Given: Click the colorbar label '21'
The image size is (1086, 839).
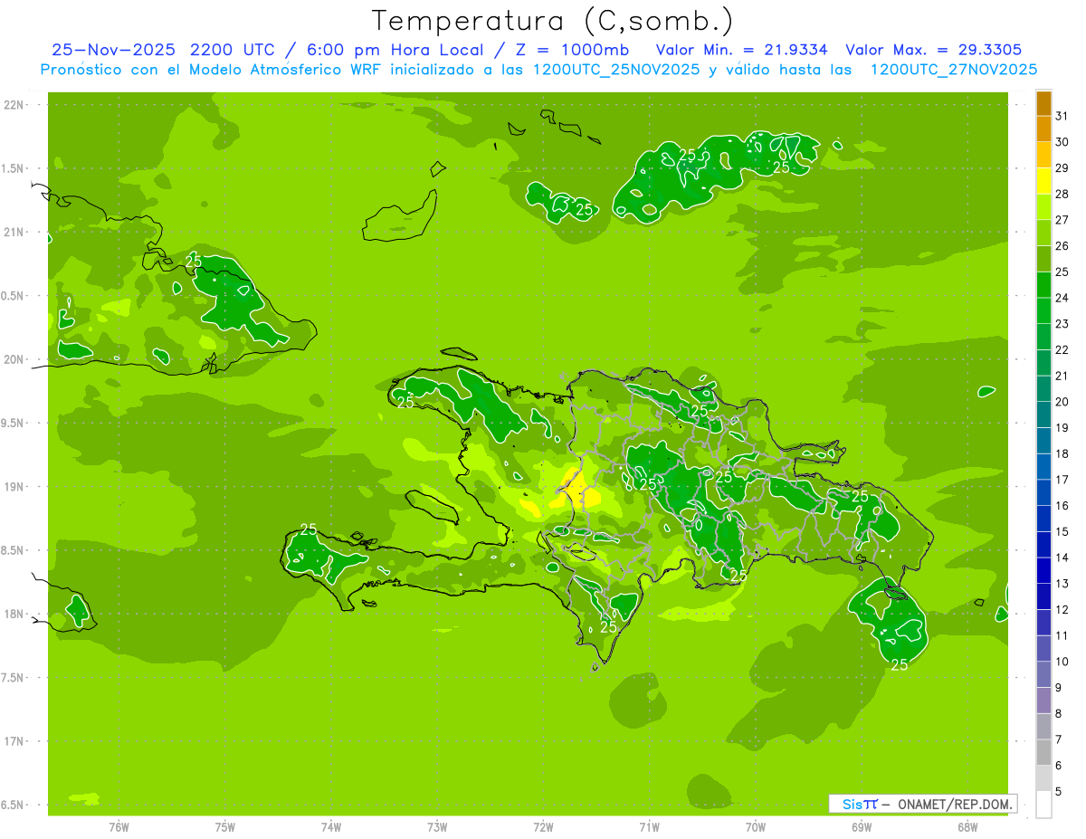Looking at the screenshot, I should 1062,376.
